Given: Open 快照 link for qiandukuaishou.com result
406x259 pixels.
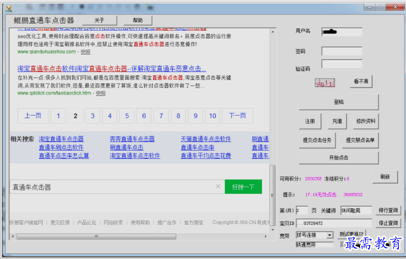Looking at the screenshot, I should (86, 51).
